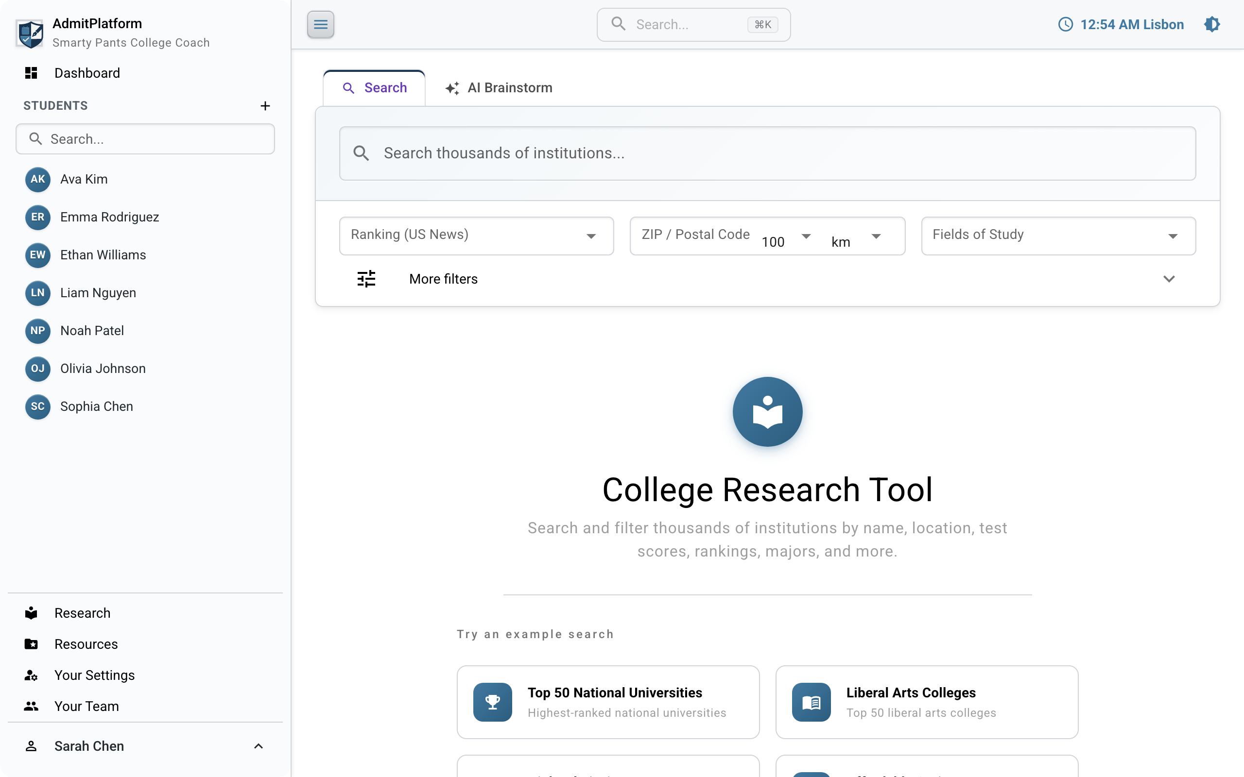Open the Ranking (US News) dropdown
Image resolution: width=1244 pixels, height=777 pixels.
click(476, 236)
